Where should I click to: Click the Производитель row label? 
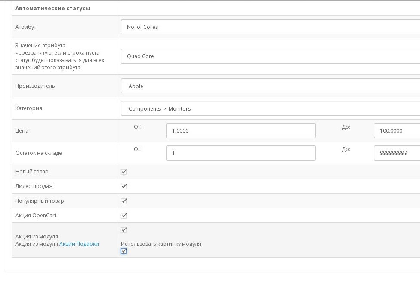click(x=35, y=86)
